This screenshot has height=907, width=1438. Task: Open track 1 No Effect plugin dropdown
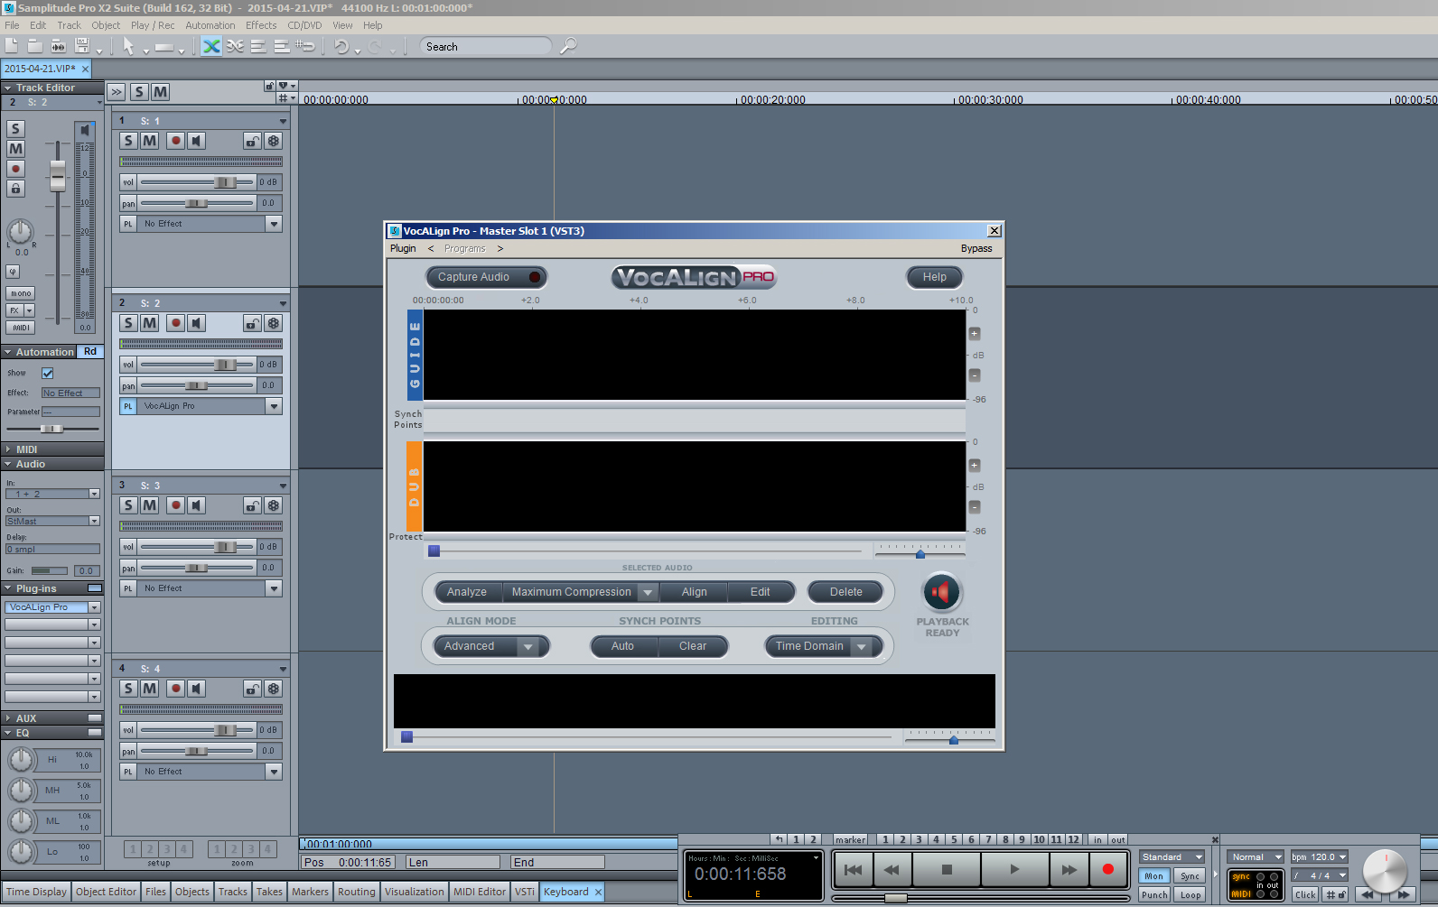pyautogui.click(x=274, y=224)
